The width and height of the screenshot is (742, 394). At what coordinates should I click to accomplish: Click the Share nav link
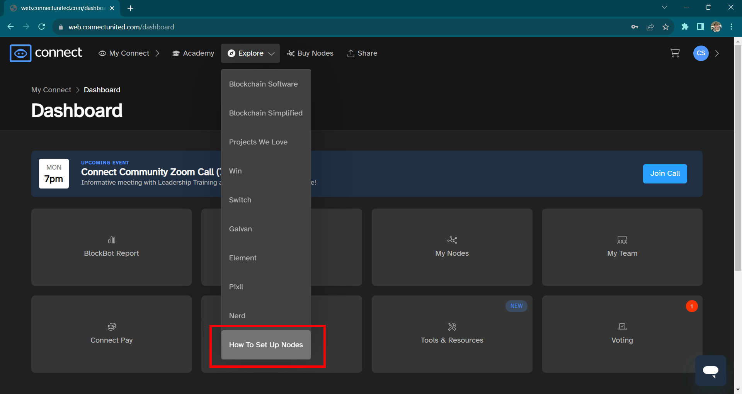[362, 53]
